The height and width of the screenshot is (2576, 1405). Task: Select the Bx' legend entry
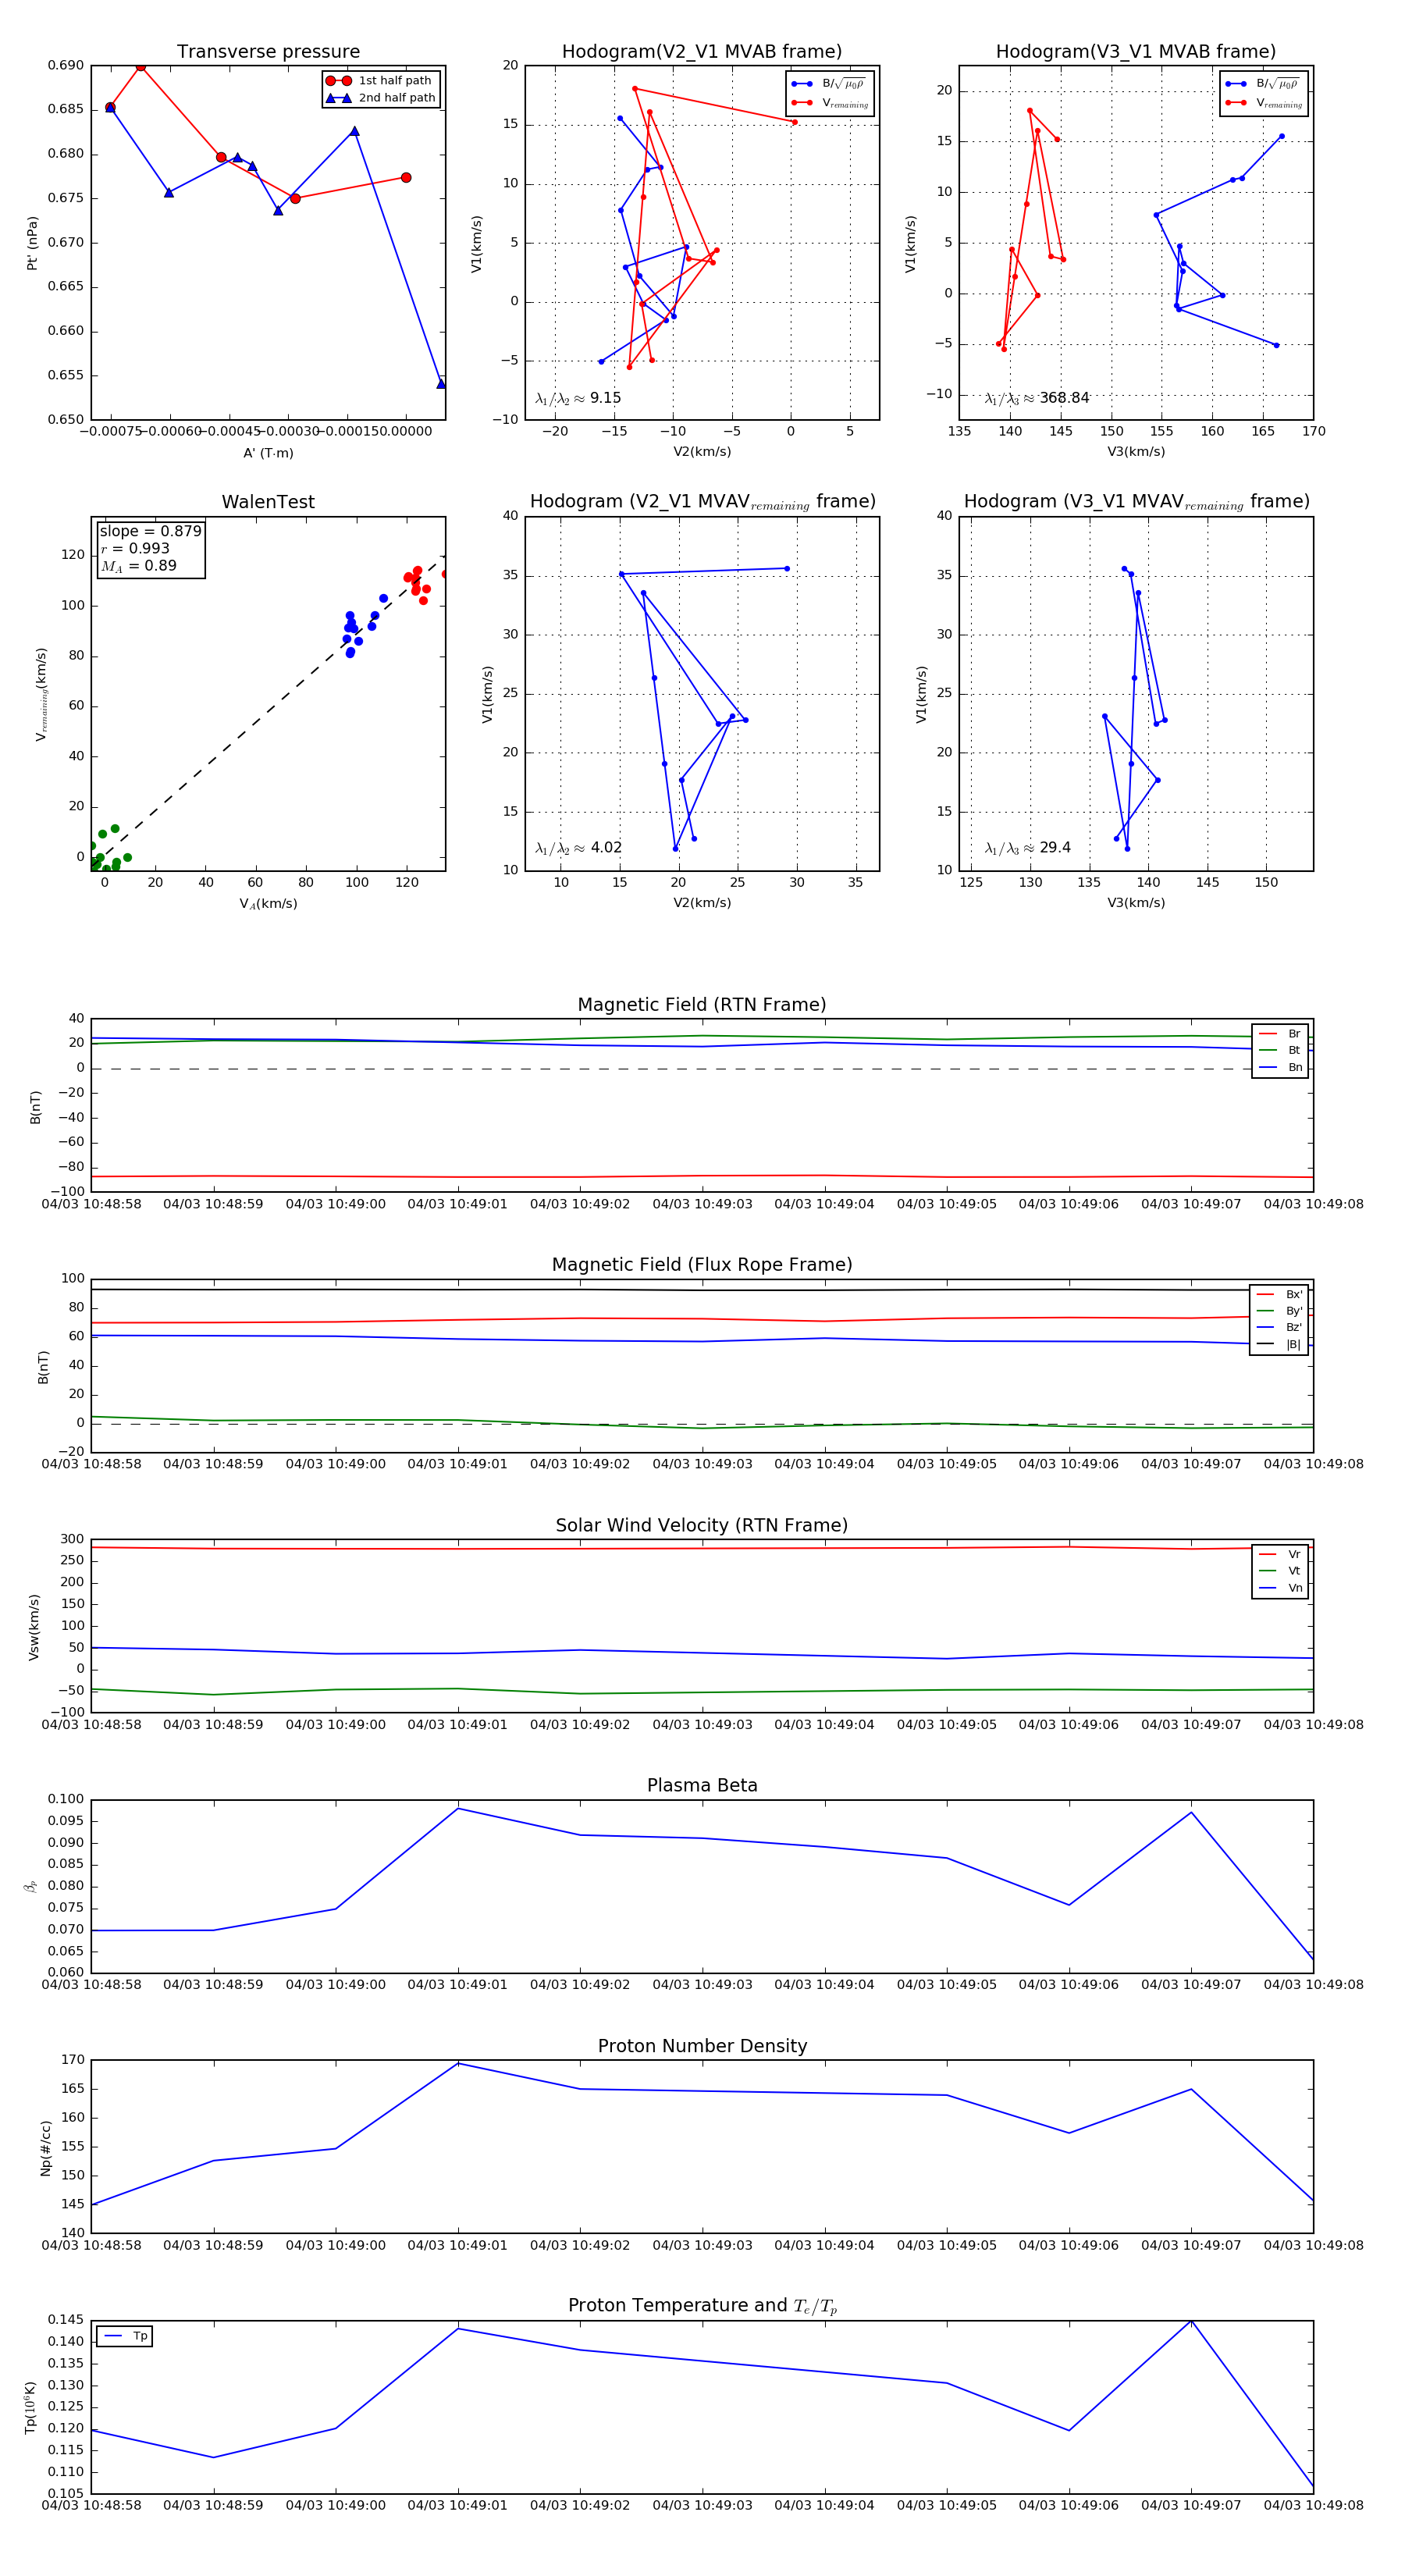point(1279,1294)
